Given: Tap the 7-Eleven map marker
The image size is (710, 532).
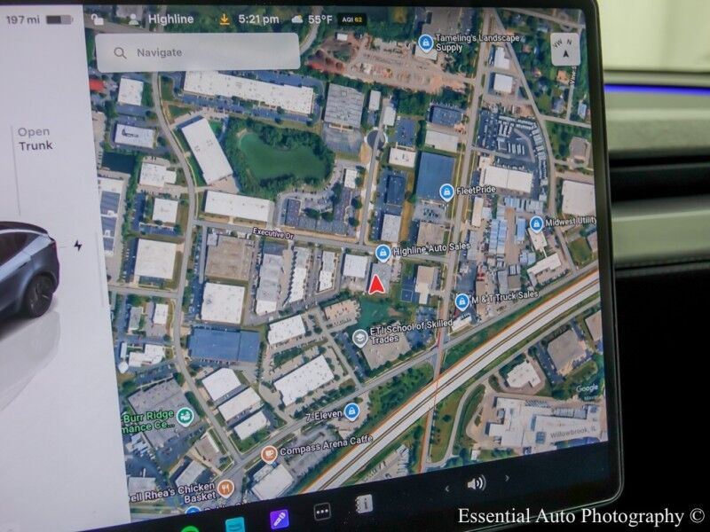Looking at the screenshot, I should pos(352,411).
